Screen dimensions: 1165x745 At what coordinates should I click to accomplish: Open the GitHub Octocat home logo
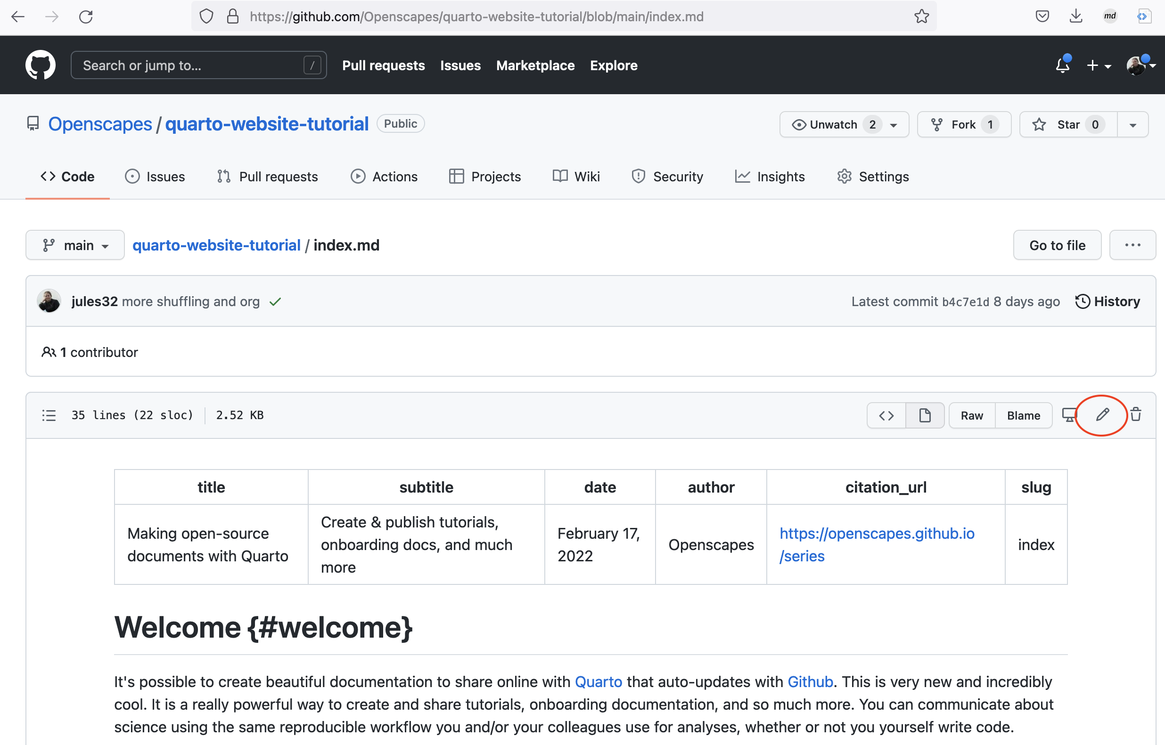[40, 65]
